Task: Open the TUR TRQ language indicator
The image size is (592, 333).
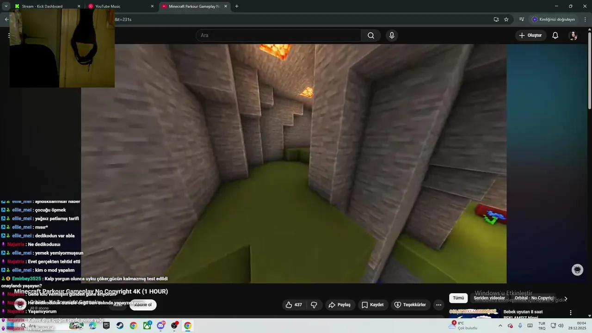Action: [x=542, y=326]
